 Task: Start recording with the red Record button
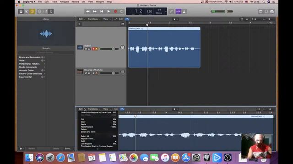coord(115,11)
